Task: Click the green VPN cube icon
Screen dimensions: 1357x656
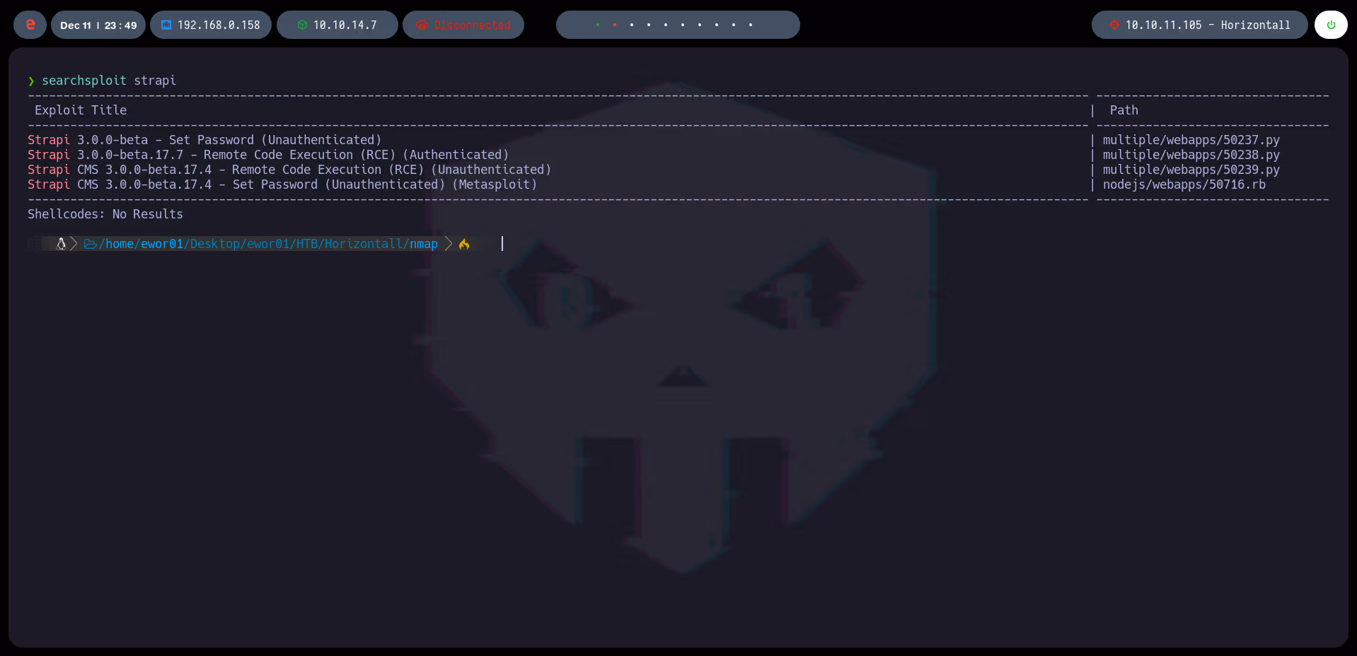Action: pos(304,25)
